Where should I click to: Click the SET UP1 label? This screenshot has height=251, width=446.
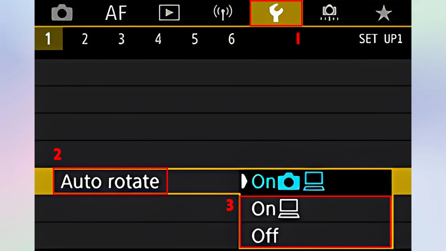pos(380,39)
